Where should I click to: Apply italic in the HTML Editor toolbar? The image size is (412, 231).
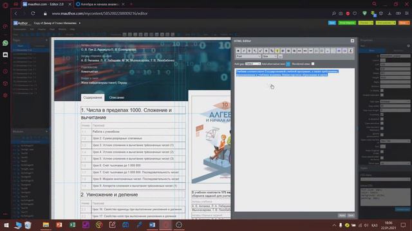pyautogui.click(x=244, y=51)
